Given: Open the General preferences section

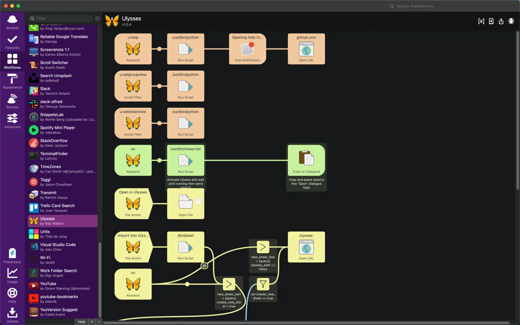Looking at the screenshot, I should [12, 22].
